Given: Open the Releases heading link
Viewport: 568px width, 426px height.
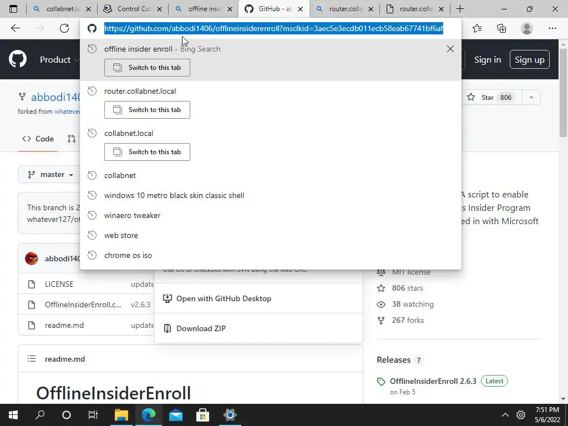Looking at the screenshot, I should [x=393, y=359].
